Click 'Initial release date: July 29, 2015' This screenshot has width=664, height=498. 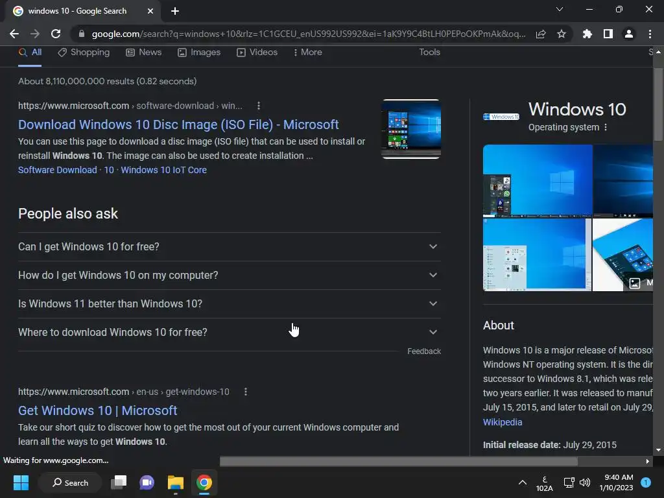(550, 445)
